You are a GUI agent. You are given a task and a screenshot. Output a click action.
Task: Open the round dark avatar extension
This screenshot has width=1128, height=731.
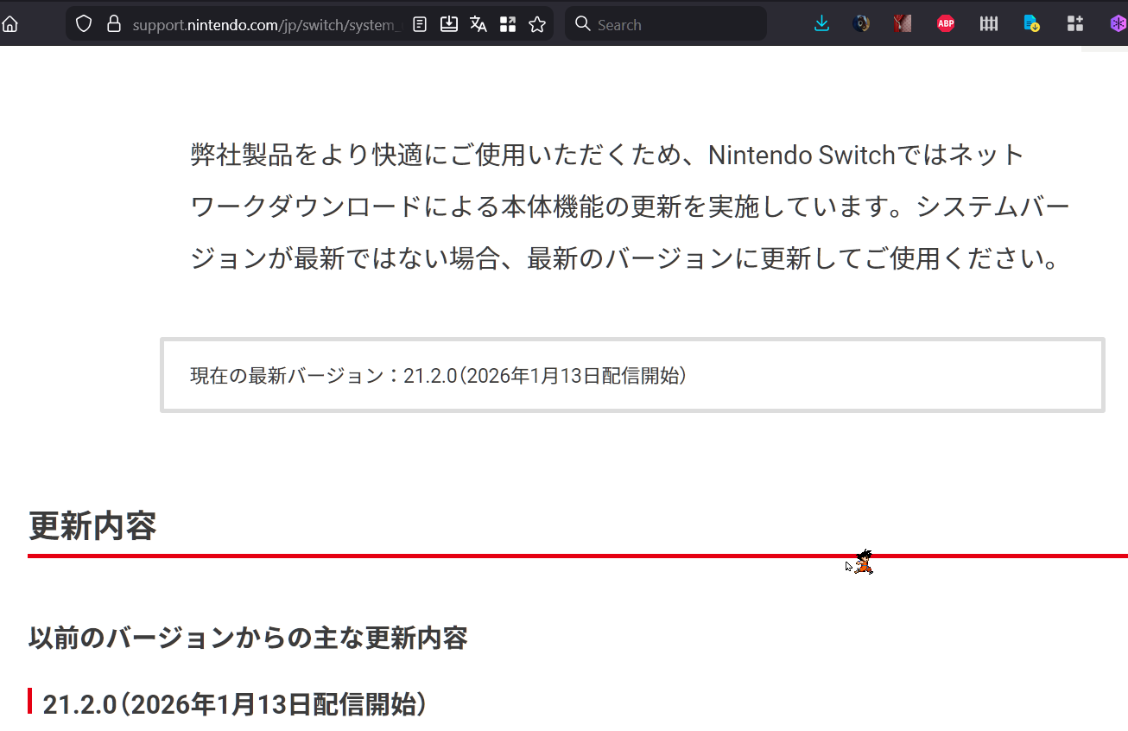tap(861, 24)
